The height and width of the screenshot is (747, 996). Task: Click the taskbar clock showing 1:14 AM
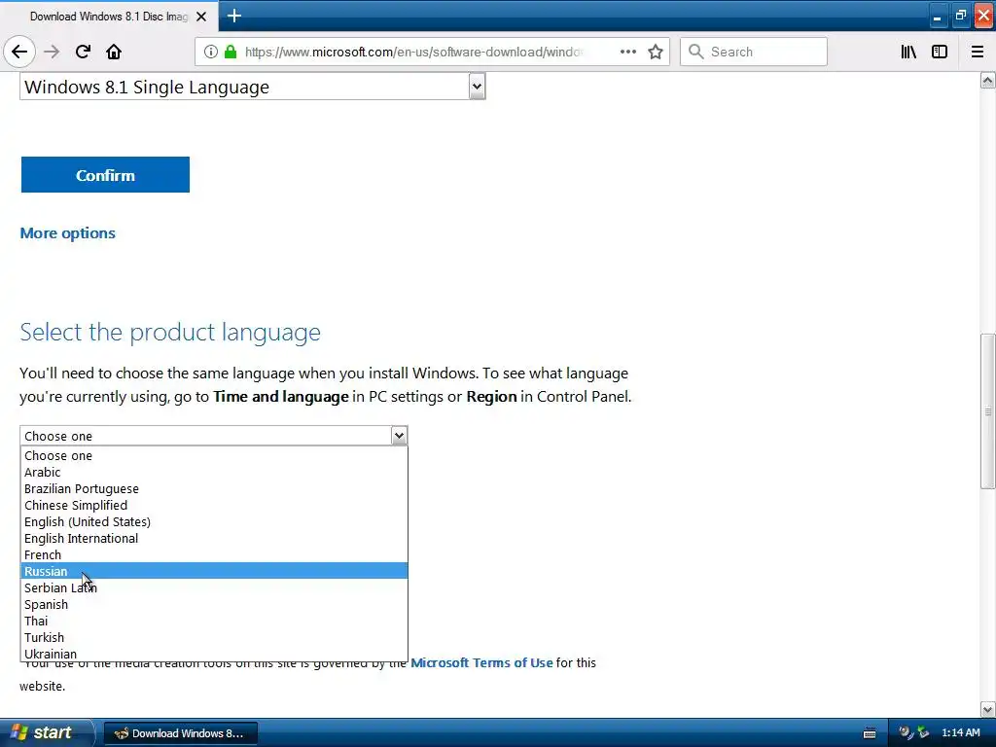point(960,732)
